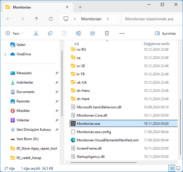
Task: Go up one folder level
Action: tap(36, 19)
